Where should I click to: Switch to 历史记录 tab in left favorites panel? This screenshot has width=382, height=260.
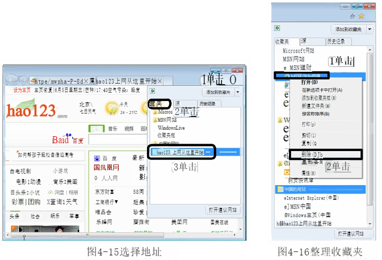[x=209, y=104]
